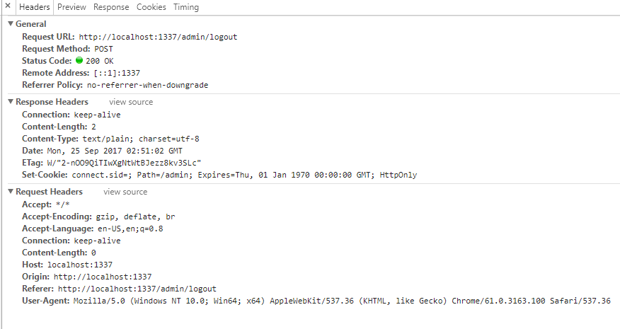Switch to the Preview tab
This screenshot has height=329, width=620.
pos(71,7)
